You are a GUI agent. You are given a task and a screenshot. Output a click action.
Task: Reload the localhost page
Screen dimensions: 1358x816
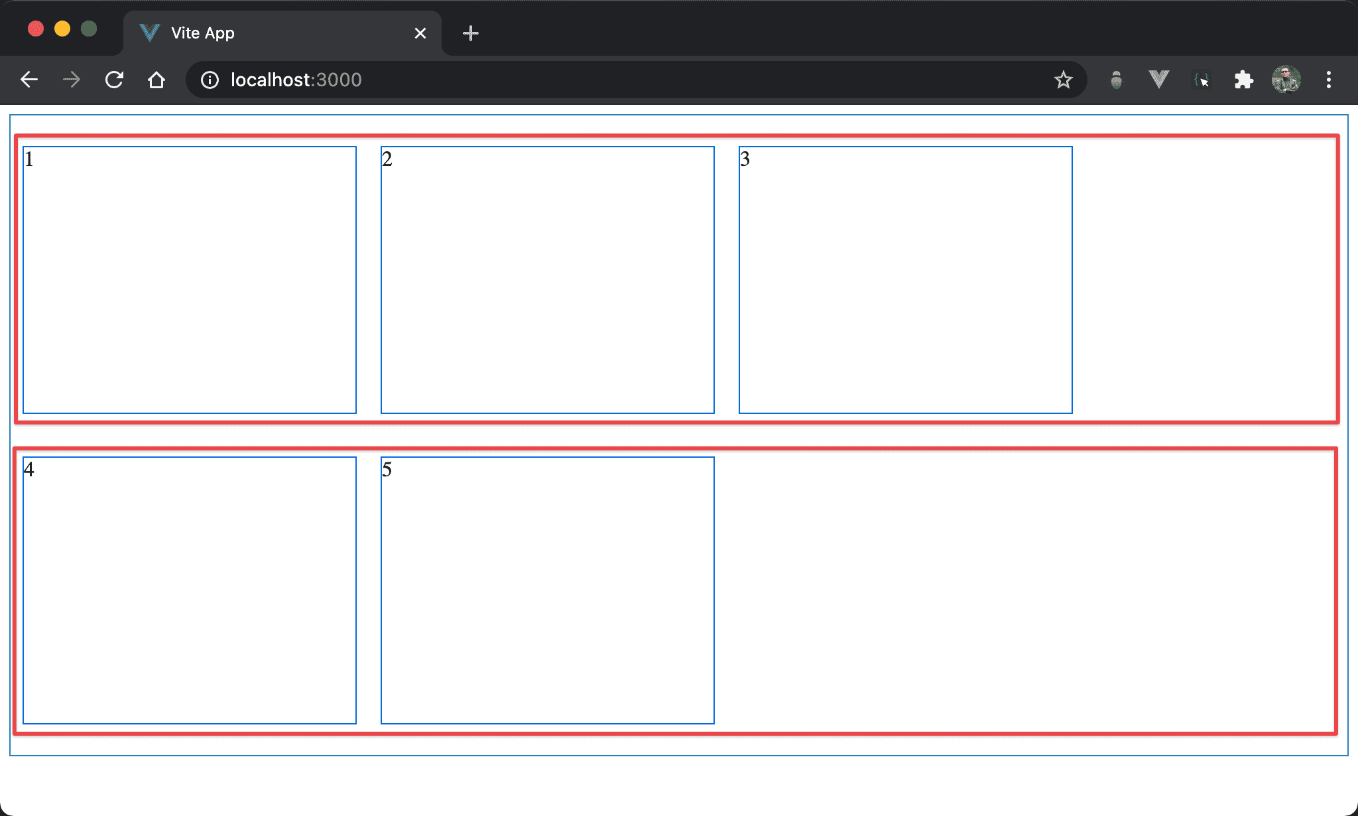[x=114, y=80]
